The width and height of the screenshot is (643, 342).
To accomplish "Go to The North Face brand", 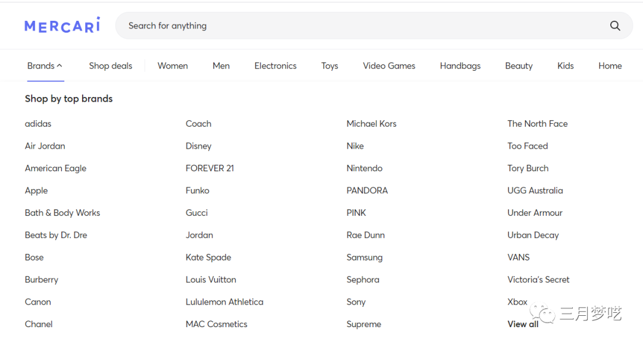I will coord(537,124).
